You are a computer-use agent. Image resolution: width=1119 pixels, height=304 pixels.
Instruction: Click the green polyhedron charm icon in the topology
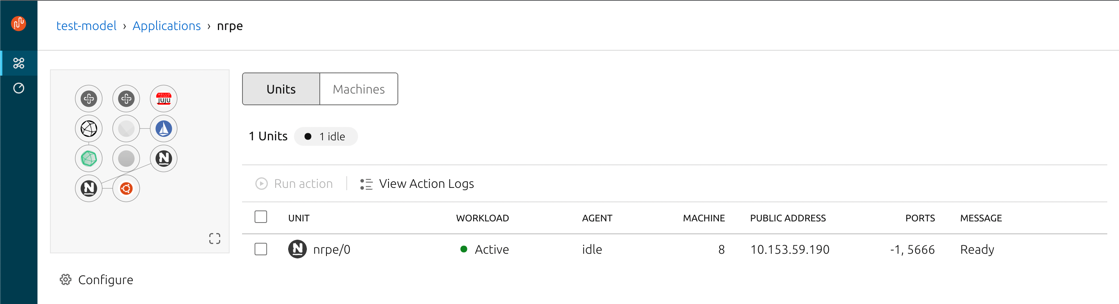tap(89, 158)
